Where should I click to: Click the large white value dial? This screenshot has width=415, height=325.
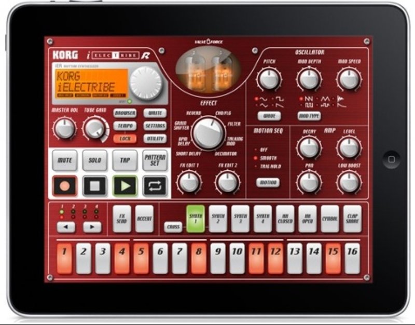[146, 83]
